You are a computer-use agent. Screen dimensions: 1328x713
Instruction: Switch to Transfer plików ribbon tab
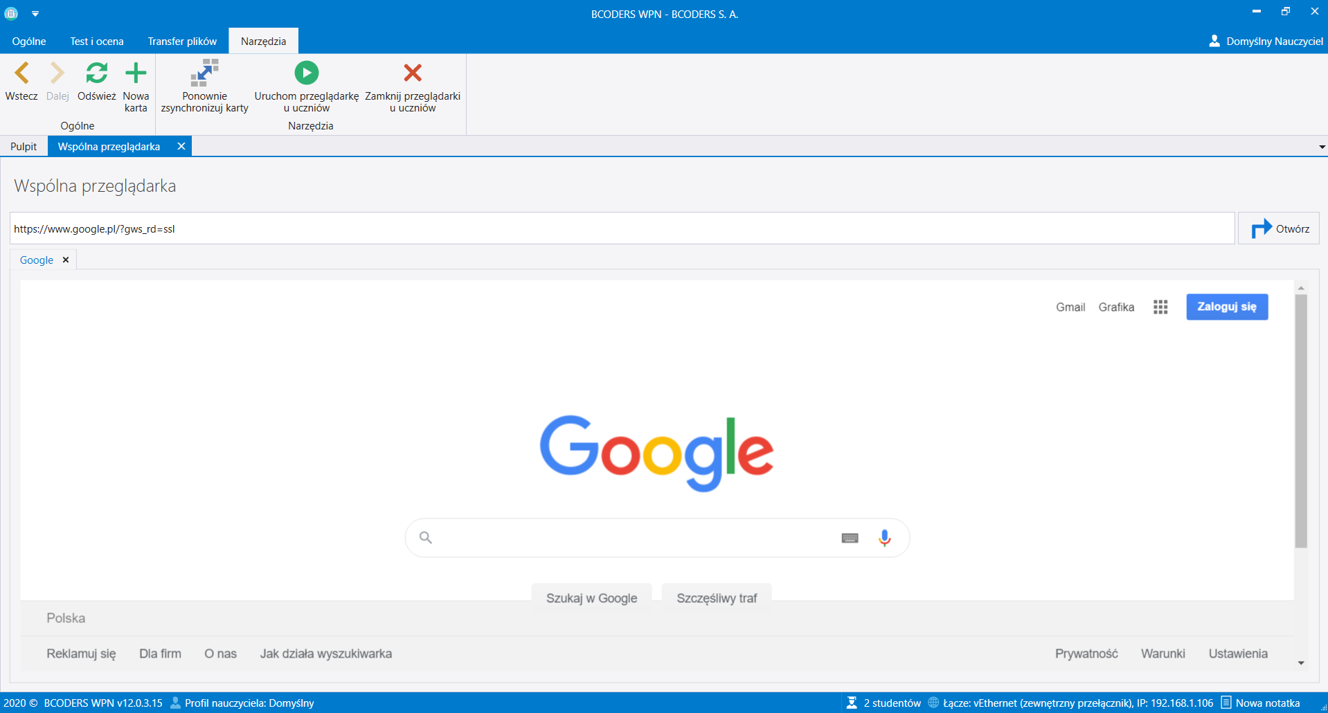(182, 41)
